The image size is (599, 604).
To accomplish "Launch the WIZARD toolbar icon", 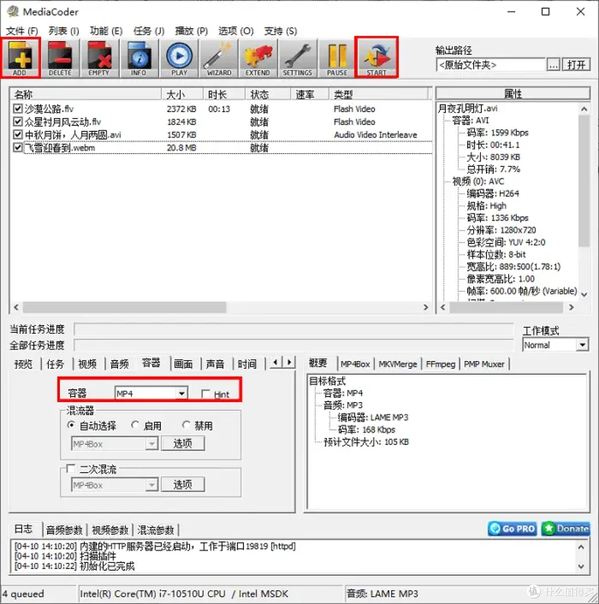I will [x=219, y=58].
